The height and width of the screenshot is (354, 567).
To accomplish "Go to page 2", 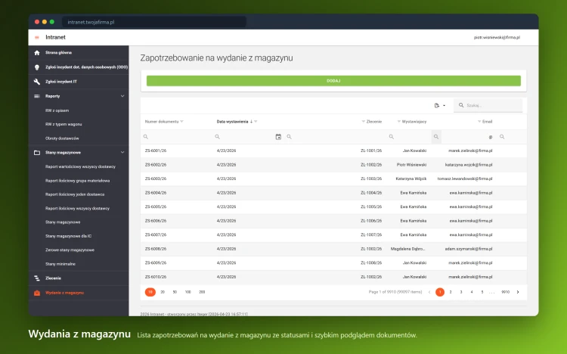I will pos(451,292).
